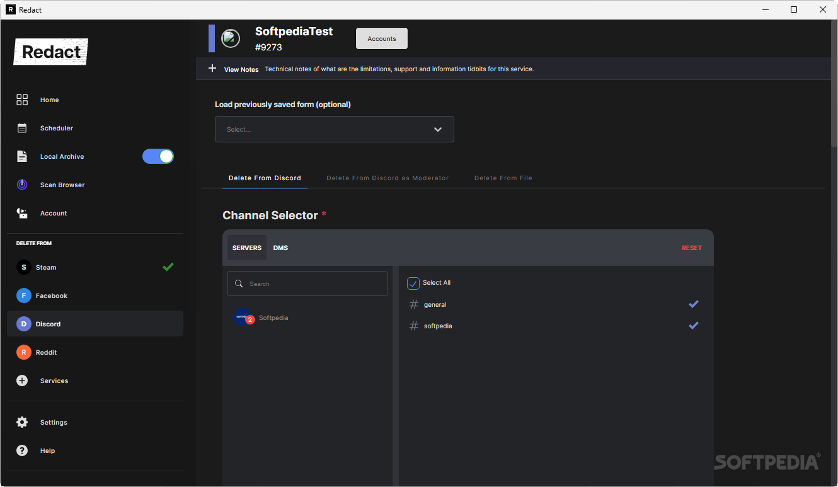This screenshot has width=838, height=487.
Task: Click the channel Search input field
Action: click(307, 284)
